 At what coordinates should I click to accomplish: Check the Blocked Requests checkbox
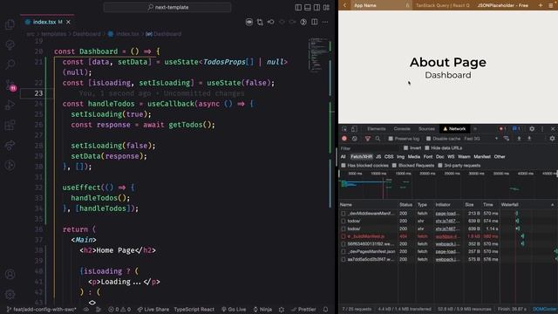coord(394,166)
